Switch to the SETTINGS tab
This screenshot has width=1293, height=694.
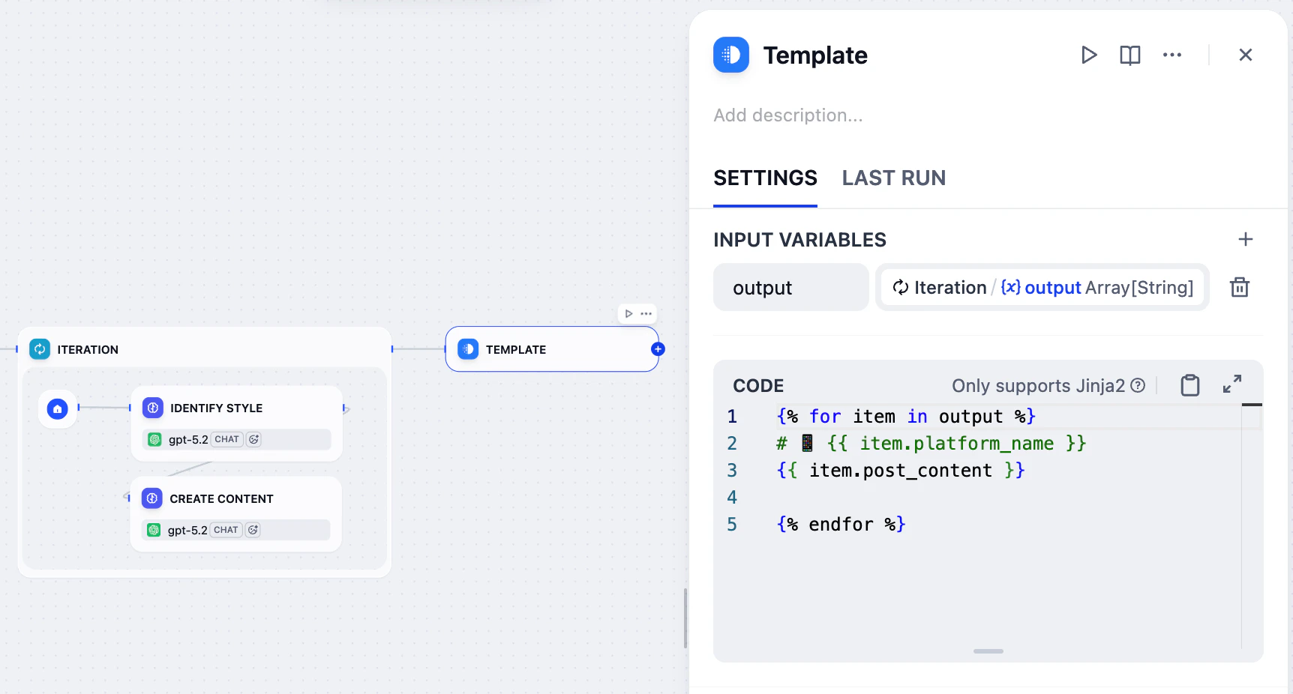765,178
